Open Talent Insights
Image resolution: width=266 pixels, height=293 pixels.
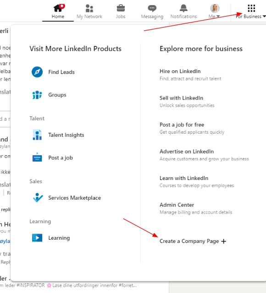click(66, 135)
